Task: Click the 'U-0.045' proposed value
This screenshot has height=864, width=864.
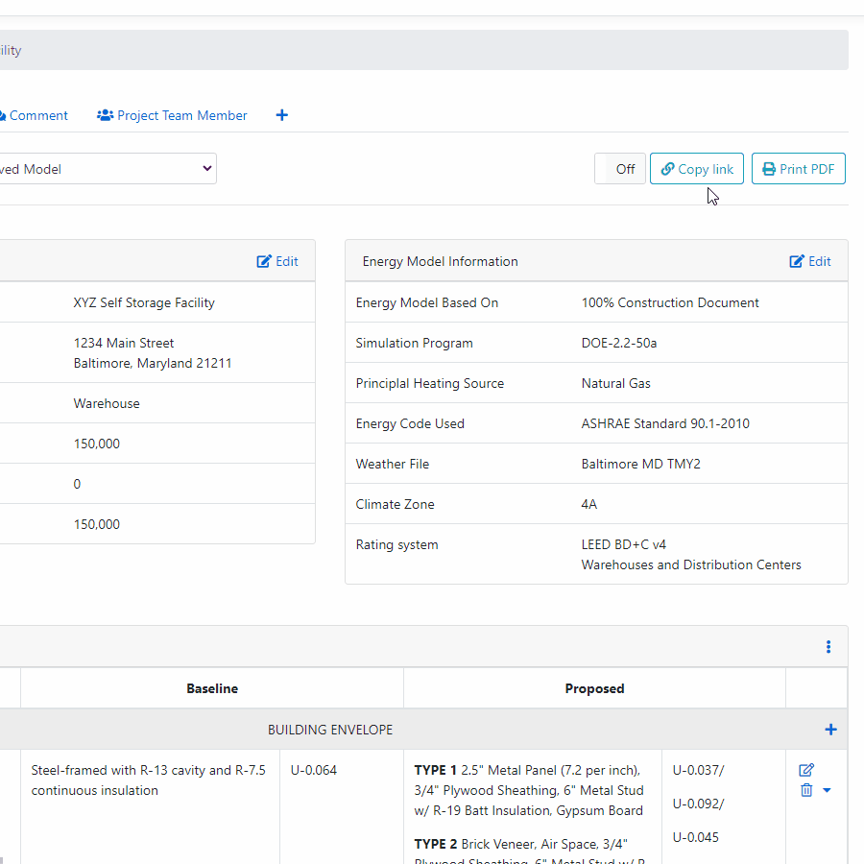Action: (x=695, y=837)
